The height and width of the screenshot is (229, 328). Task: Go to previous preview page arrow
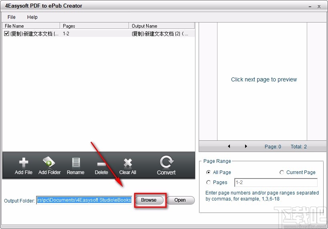coord(229,146)
